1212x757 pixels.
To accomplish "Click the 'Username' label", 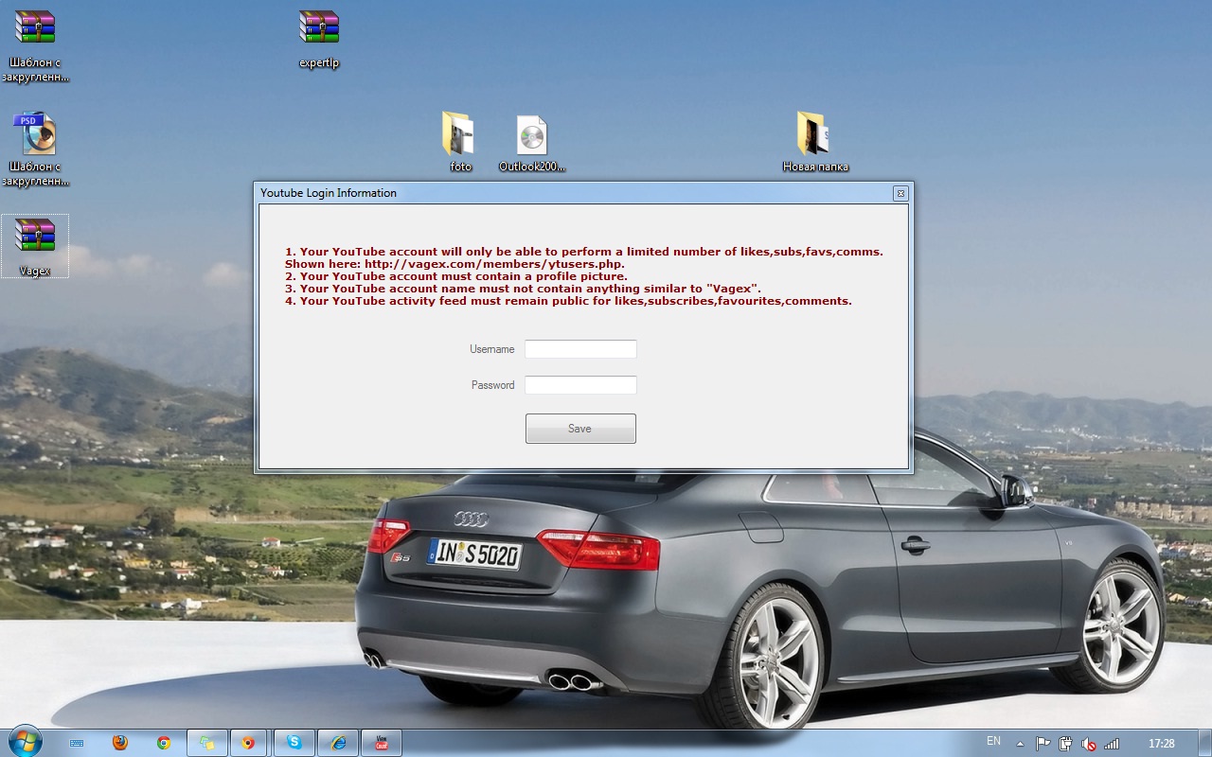I will tap(492, 349).
